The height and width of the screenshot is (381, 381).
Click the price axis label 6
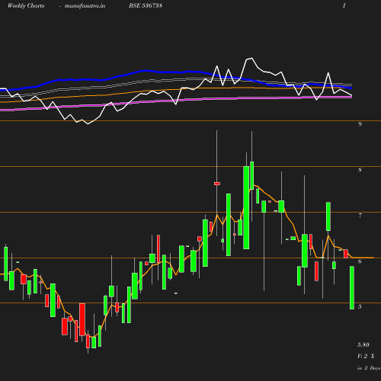[x=360, y=261]
